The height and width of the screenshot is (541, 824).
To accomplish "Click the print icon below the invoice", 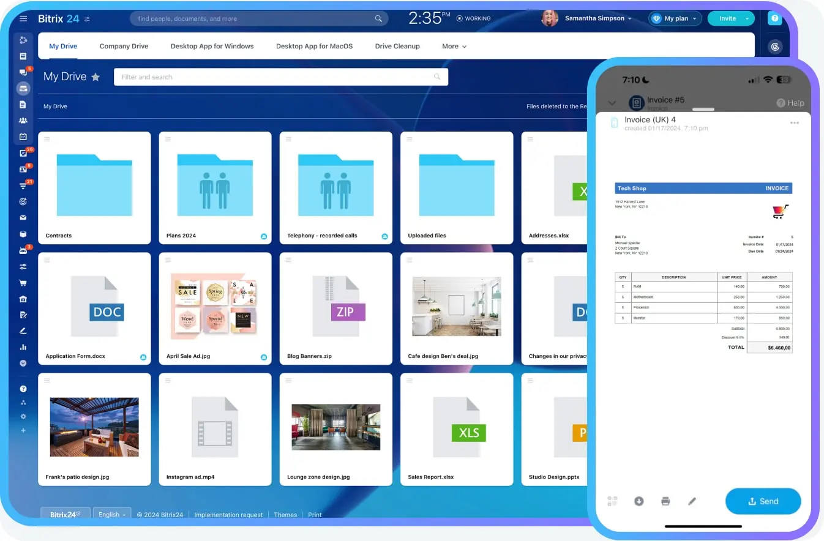I will click(665, 501).
